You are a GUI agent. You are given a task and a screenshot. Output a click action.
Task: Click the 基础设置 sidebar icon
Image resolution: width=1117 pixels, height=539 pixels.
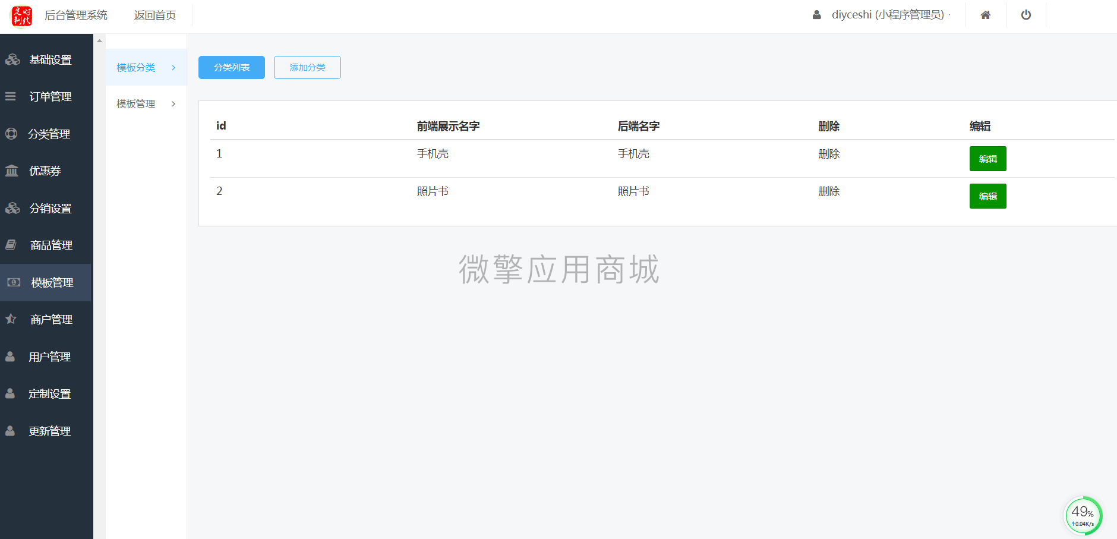click(x=12, y=59)
